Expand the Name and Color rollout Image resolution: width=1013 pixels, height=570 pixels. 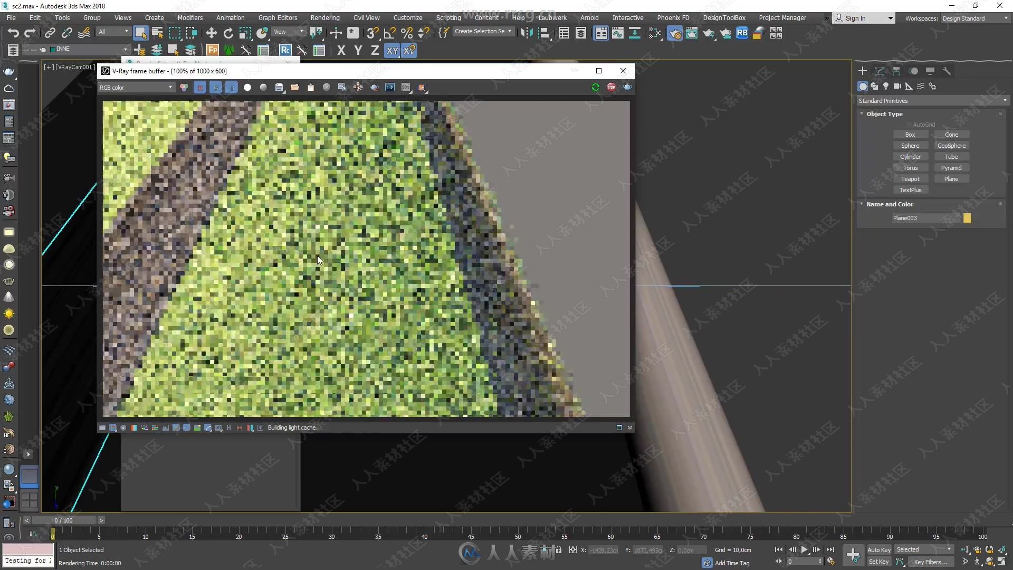click(890, 204)
